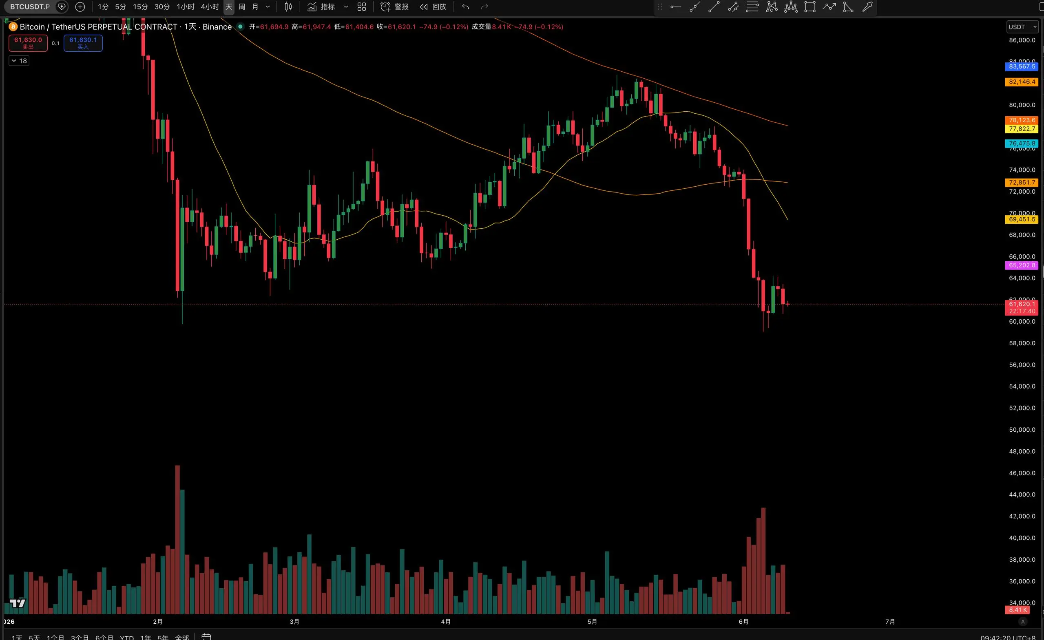Open the BTCUSDT.P symbol search
The image size is (1044, 640).
pyautogui.click(x=30, y=7)
